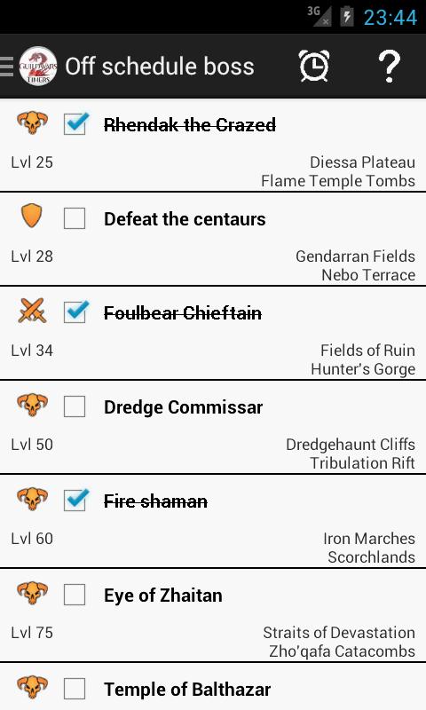Tap the Gendarran Fields location text
Screen dimensions: 426x710
[355, 256]
